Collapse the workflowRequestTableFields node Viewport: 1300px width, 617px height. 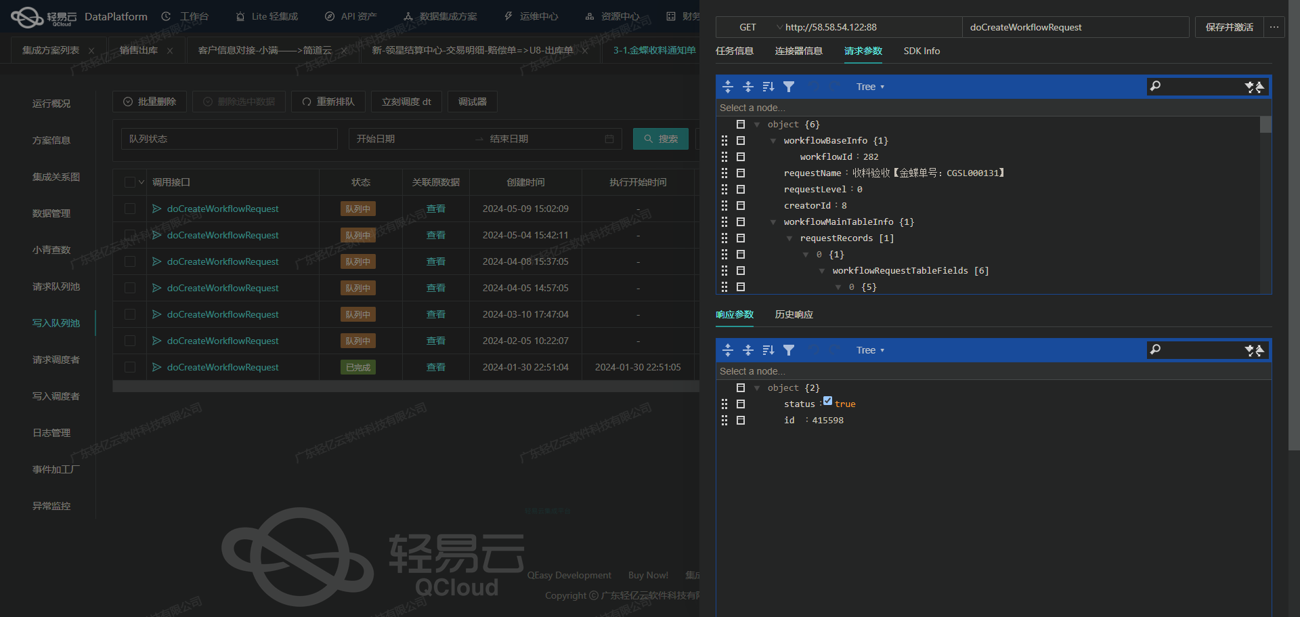pyautogui.click(x=822, y=271)
